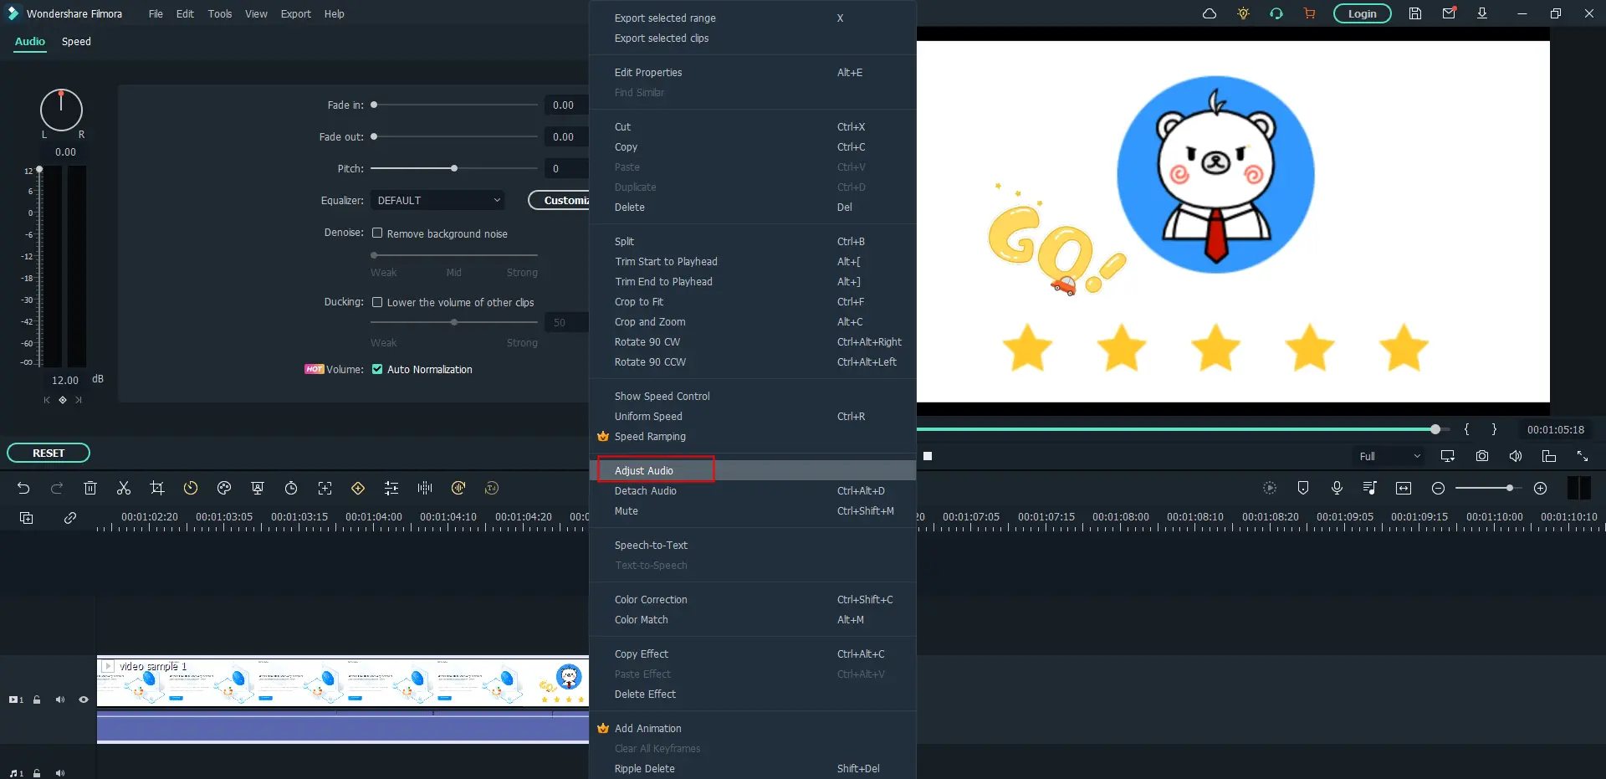This screenshot has height=779, width=1606.
Task: Open the cloud icon in title bar
Action: click(x=1210, y=13)
